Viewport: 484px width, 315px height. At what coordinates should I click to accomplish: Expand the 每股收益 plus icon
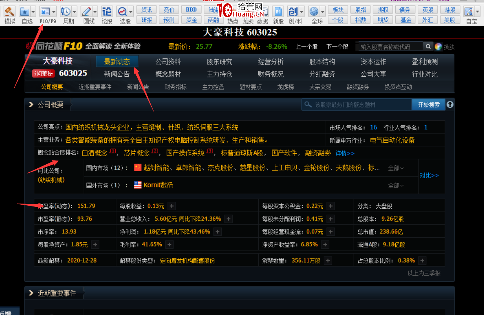pyautogui.click(x=172, y=206)
